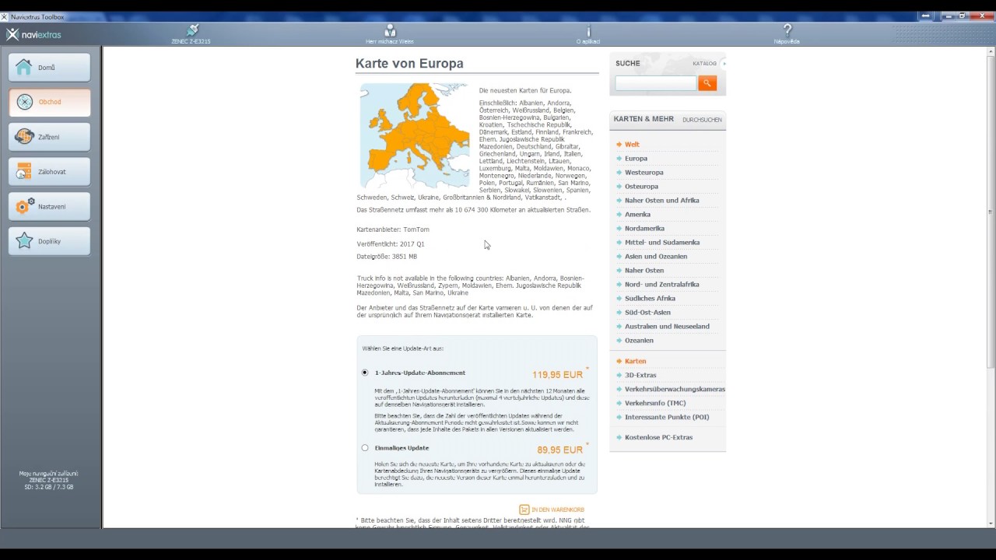
Task: Click the Durchsuchen link in Karten & Mehr
Action: [x=702, y=120]
